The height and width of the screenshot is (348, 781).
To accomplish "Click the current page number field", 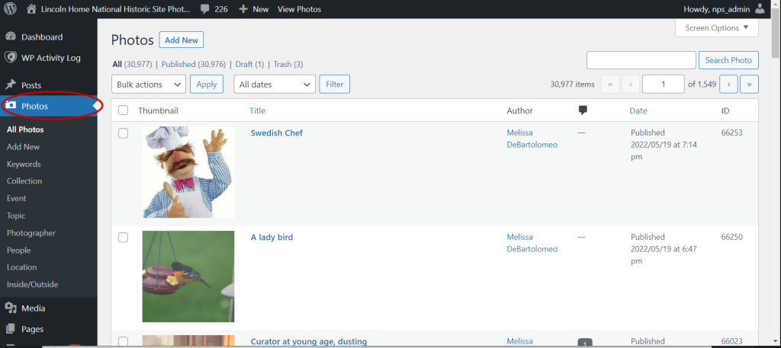I will click(x=663, y=84).
